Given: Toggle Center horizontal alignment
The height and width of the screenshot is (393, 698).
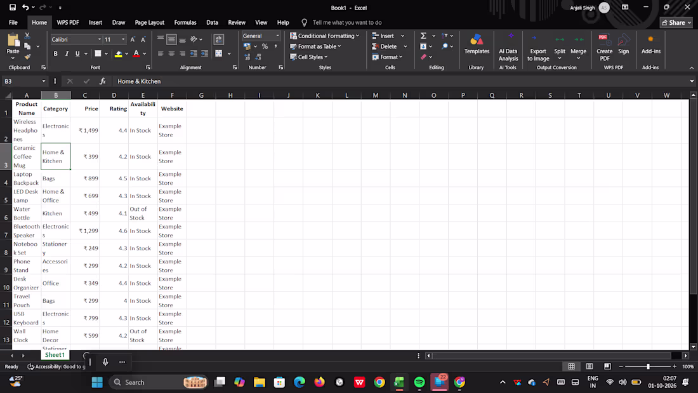Looking at the screenshot, I should (x=171, y=53).
